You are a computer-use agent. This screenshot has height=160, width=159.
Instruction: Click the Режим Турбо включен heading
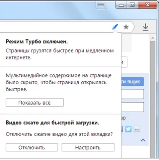[x=37, y=42]
